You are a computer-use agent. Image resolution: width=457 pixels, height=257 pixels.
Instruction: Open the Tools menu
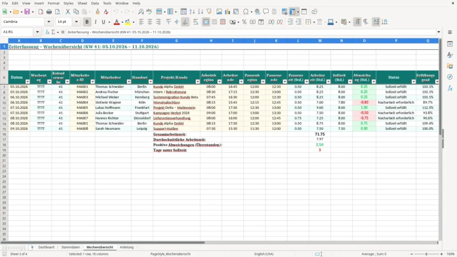tap(107, 3)
